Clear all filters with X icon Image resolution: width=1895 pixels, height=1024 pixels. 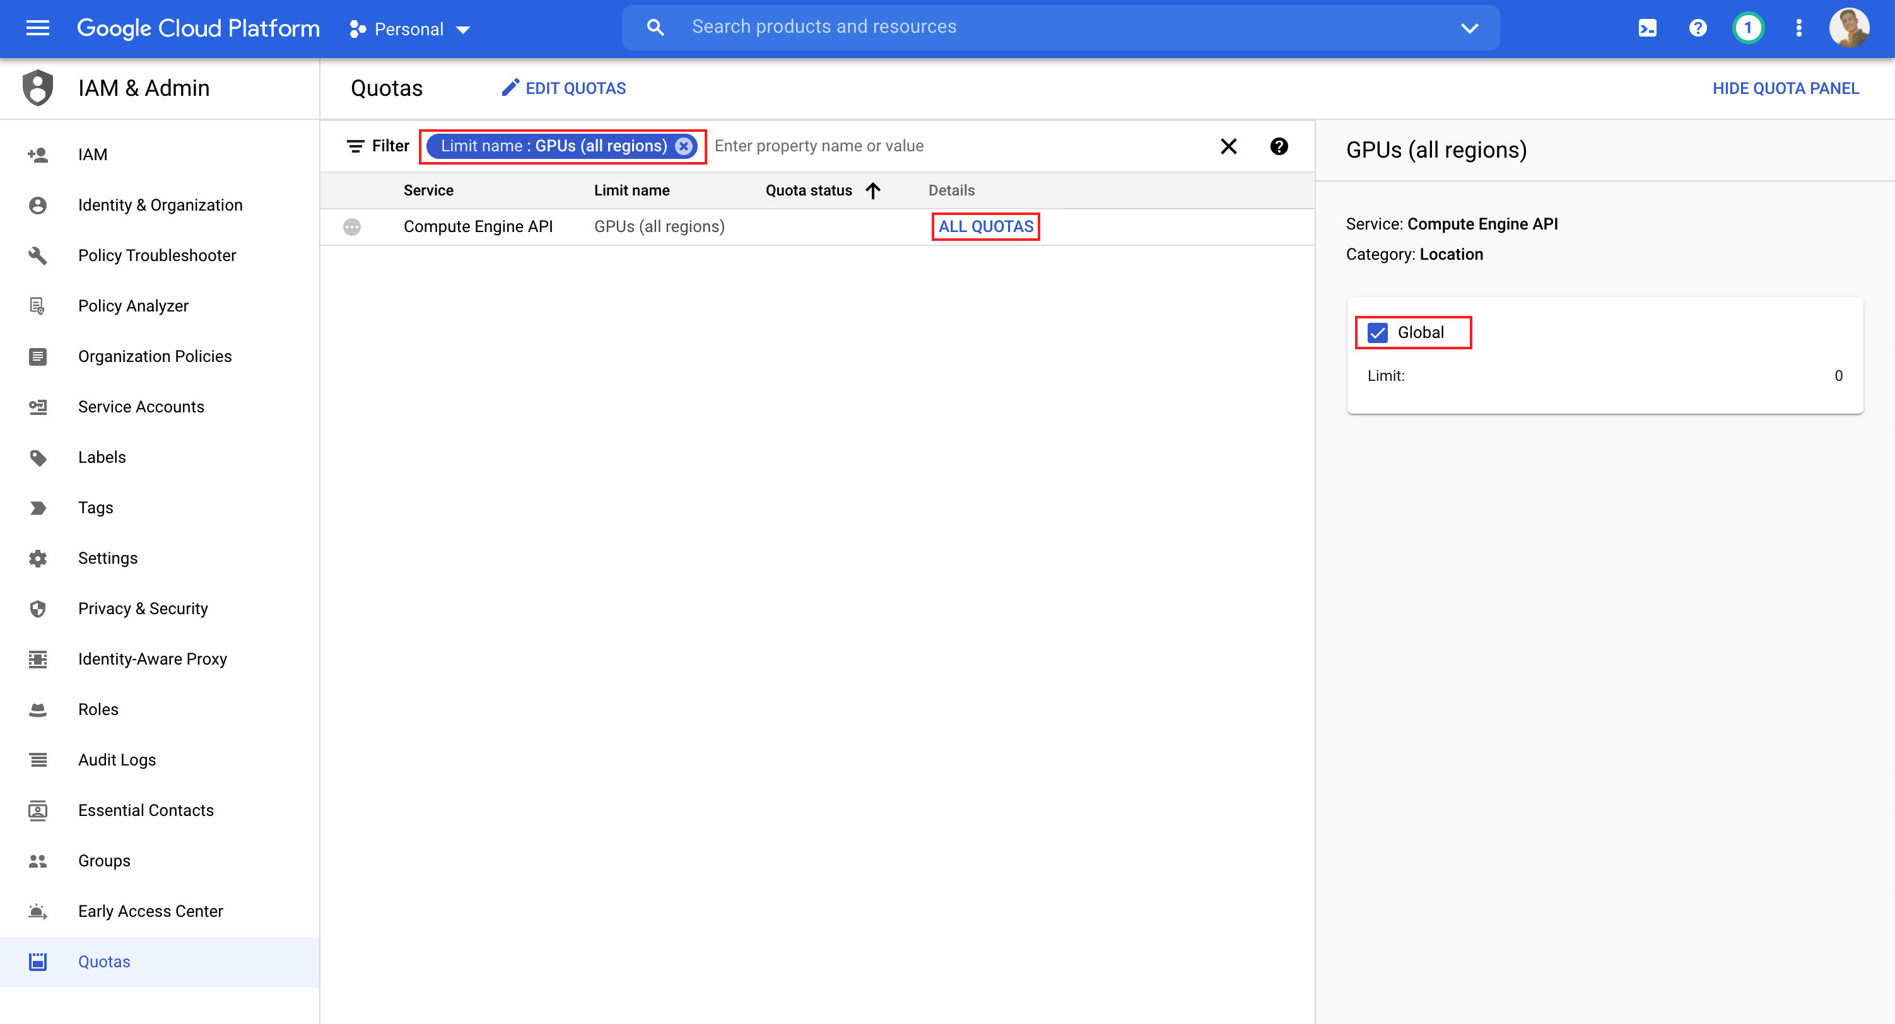1228,146
